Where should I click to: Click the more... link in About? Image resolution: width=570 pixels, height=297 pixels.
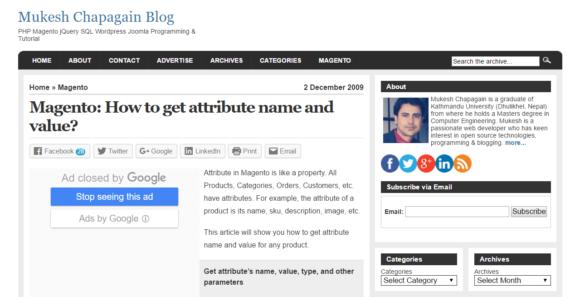(516, 143)
